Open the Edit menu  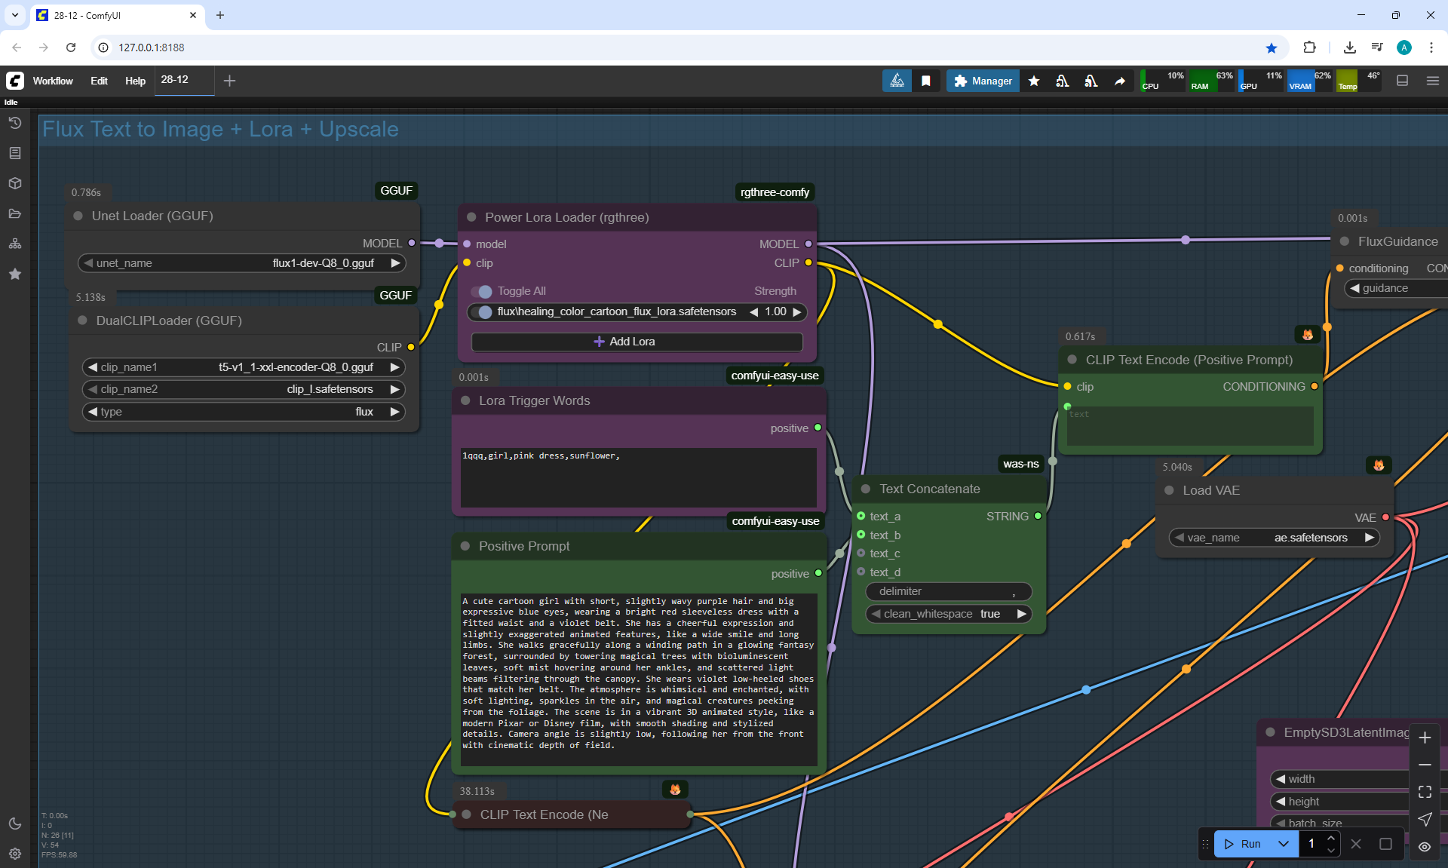click(x=99, y=81)
